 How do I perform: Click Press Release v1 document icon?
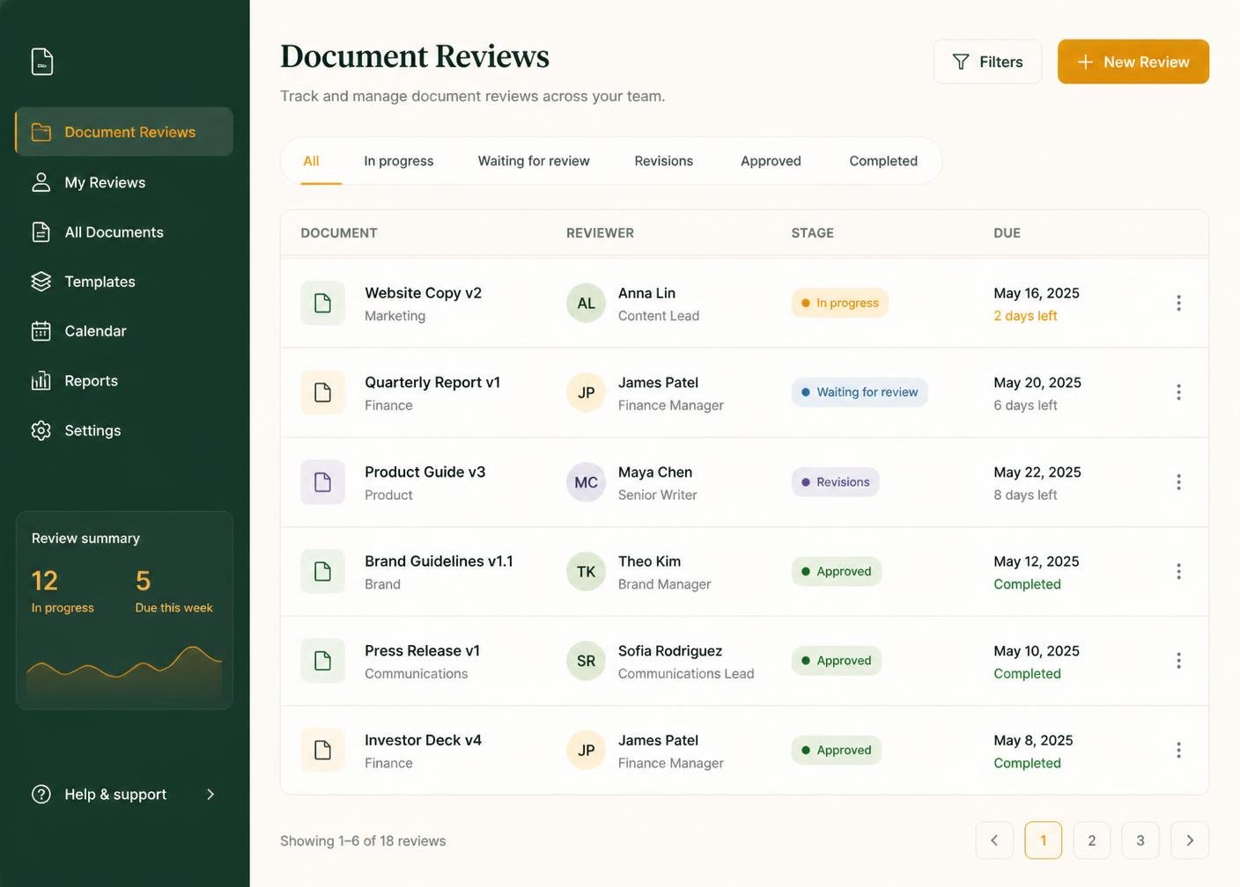323,661
